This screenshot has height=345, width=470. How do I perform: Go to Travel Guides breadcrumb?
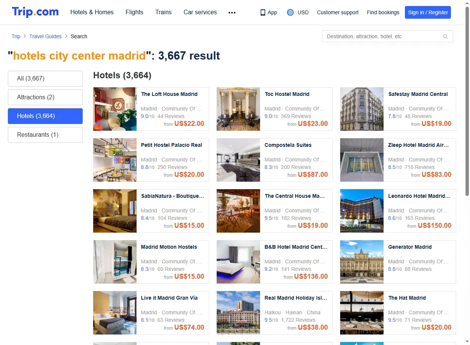[x=45, y=36]
